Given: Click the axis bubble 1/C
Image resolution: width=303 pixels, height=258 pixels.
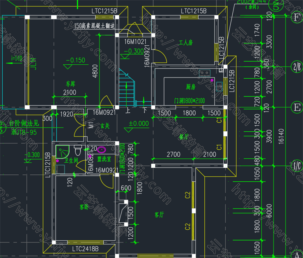Looking at the screenshot, I should click(297, 166).
